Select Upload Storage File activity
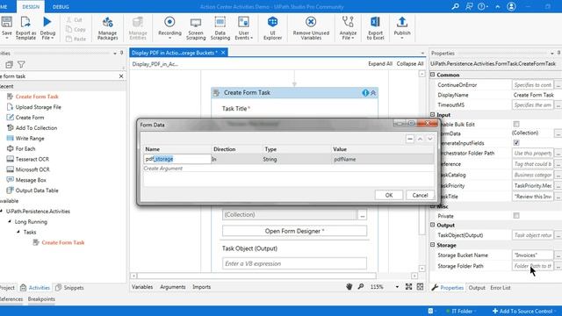This screenshot has height=316, width=562. click(x=38, y=107)
